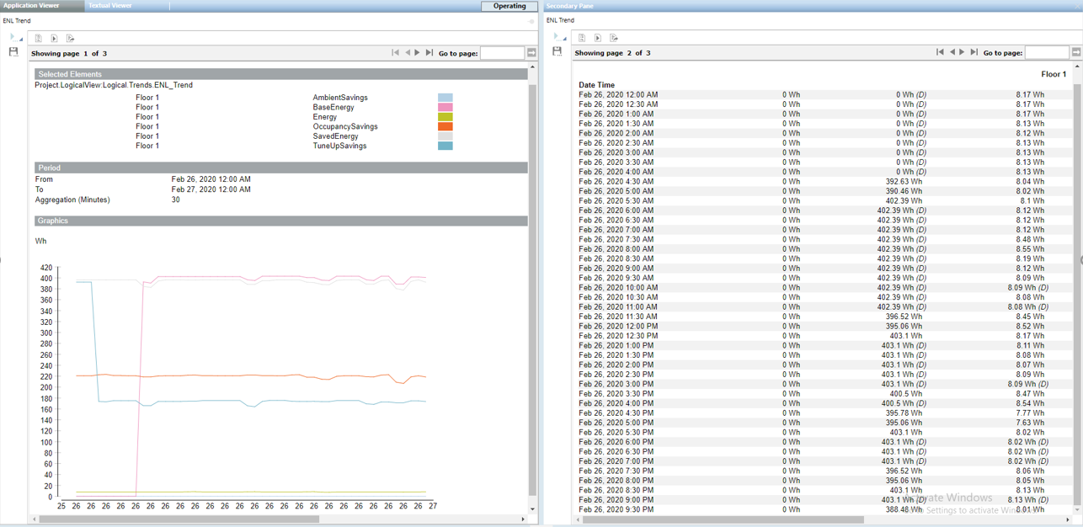The image size is (1083, 527).
Task: Click the save icon in Secondary Pane
Action: pyautogui.click(x=557, y=51)
